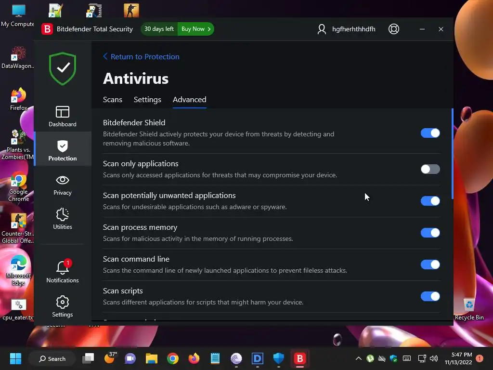The width and height of the screenshot is (493, 370).
Task: Show hidden system tray icons
Action: click(x=358, y=358)
